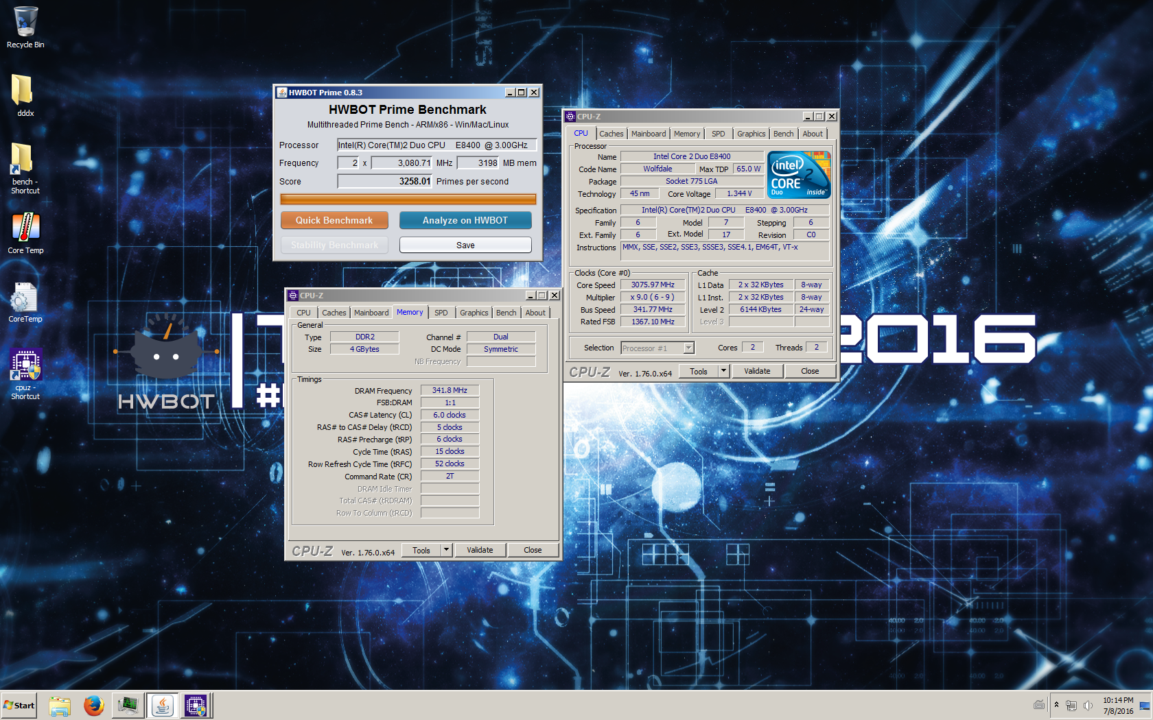Open the network tray icon
The width and height of the screenshot is (1153, 720).
tap(1071, 706)
